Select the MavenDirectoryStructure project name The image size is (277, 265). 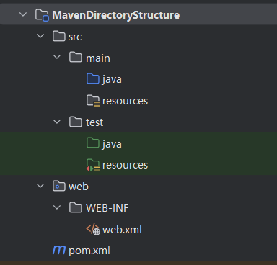116,15
